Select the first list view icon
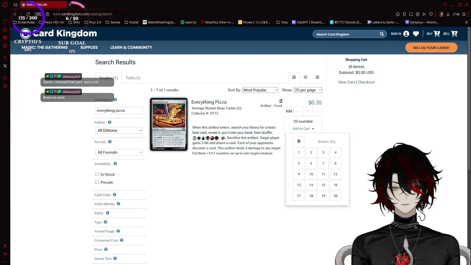 click(294, 77)
